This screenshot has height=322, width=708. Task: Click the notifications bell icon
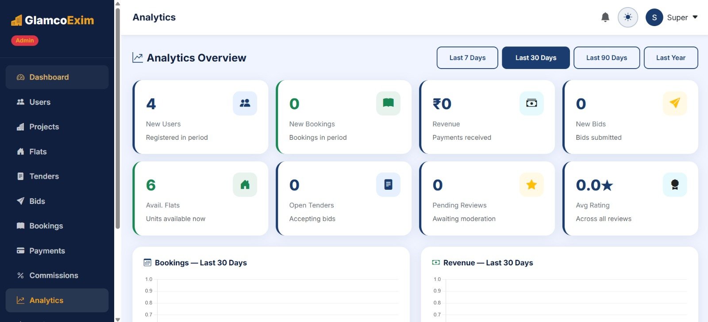tap(605, 17)
